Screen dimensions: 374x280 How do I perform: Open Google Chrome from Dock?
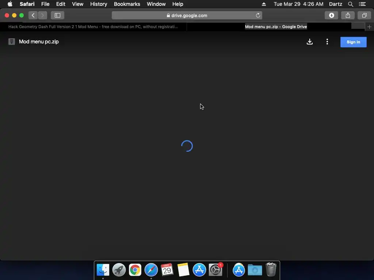pyautogui.click(x=135, y=270)
